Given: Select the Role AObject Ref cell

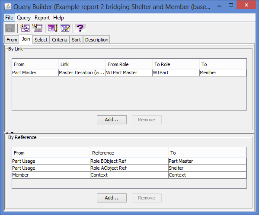Looking at the screenshot, I should coord(129,168).
